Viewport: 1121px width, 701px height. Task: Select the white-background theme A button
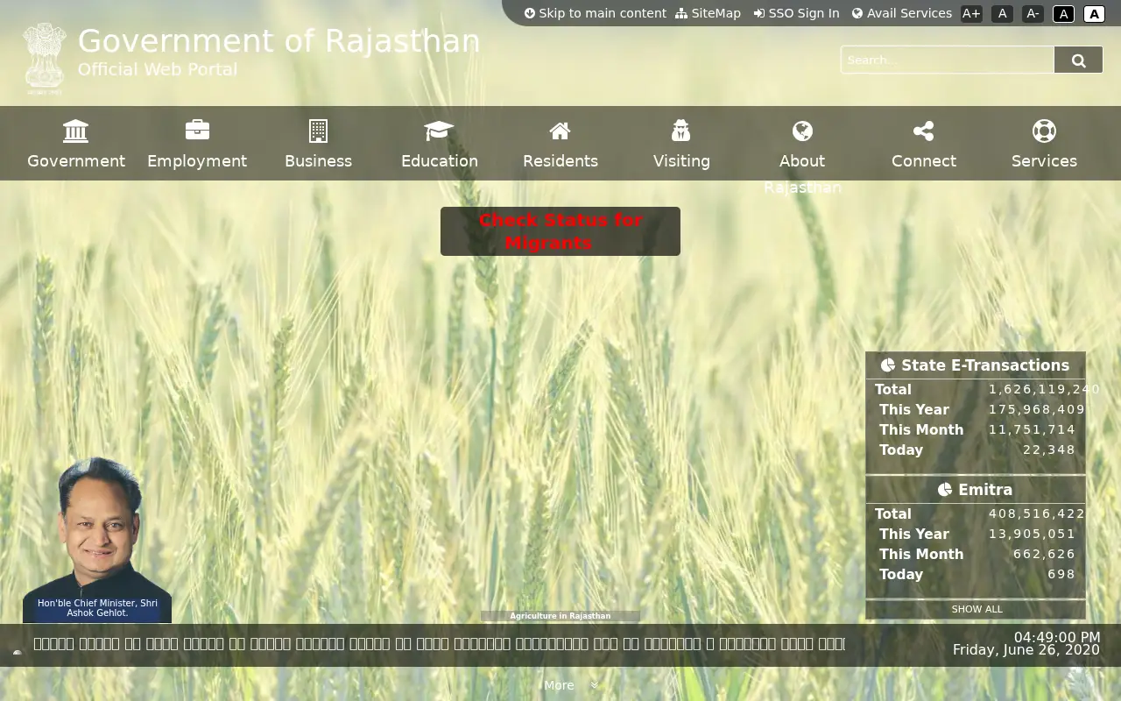coord(1094,14)
